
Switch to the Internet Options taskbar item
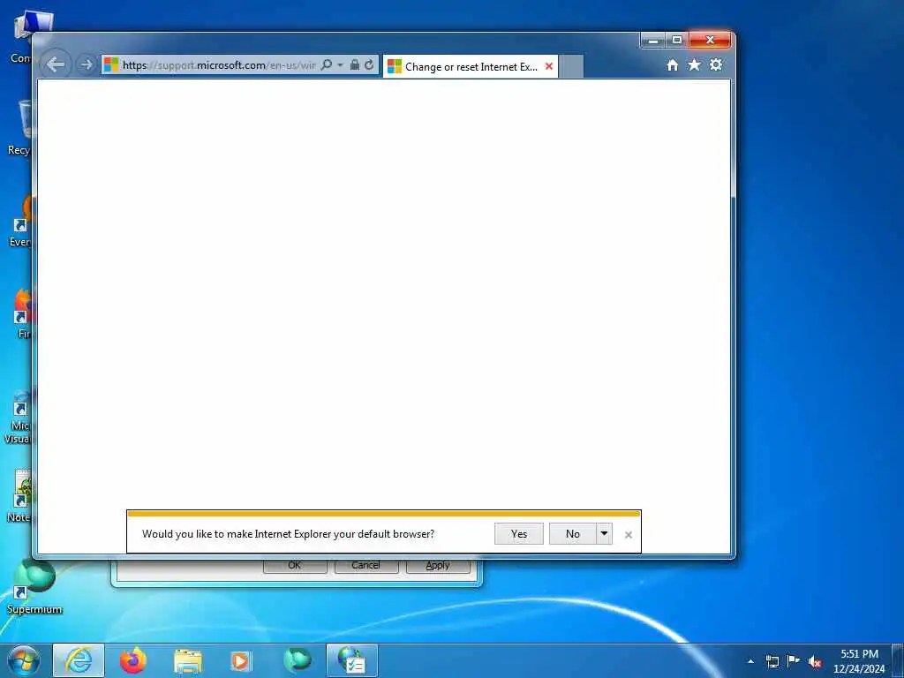click(352, 660)
